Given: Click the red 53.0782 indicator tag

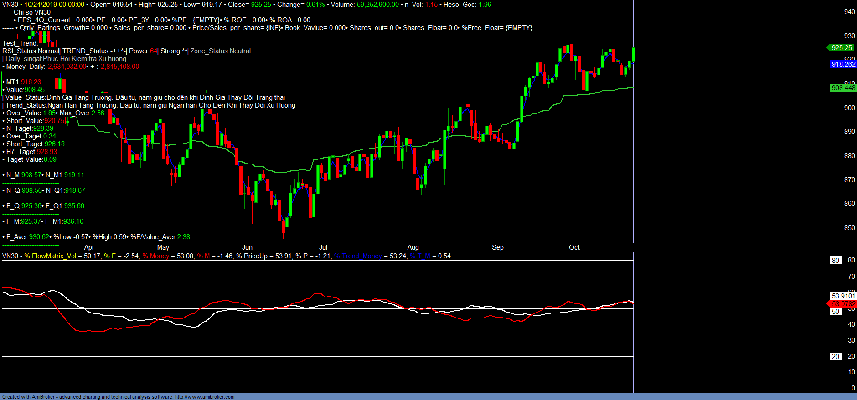Looking at the screenshot, I should 843,304.
